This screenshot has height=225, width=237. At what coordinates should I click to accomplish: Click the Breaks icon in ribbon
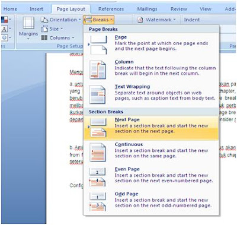(x=88, y=20)
